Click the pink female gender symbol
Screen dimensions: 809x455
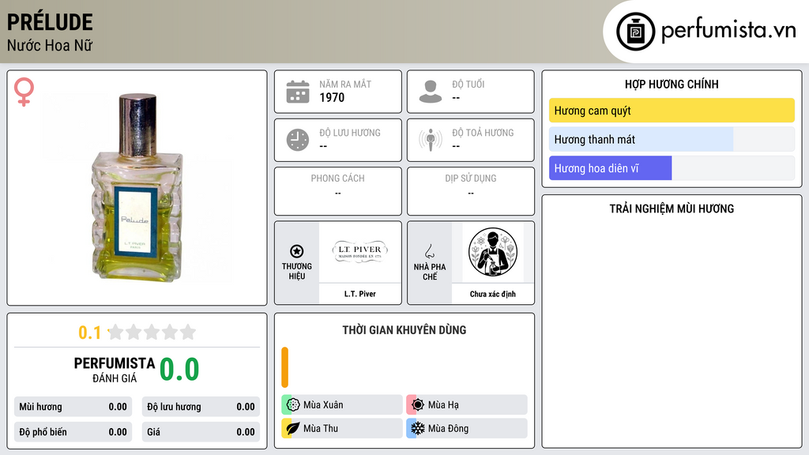pyautogui.click(x=24, y=92)
